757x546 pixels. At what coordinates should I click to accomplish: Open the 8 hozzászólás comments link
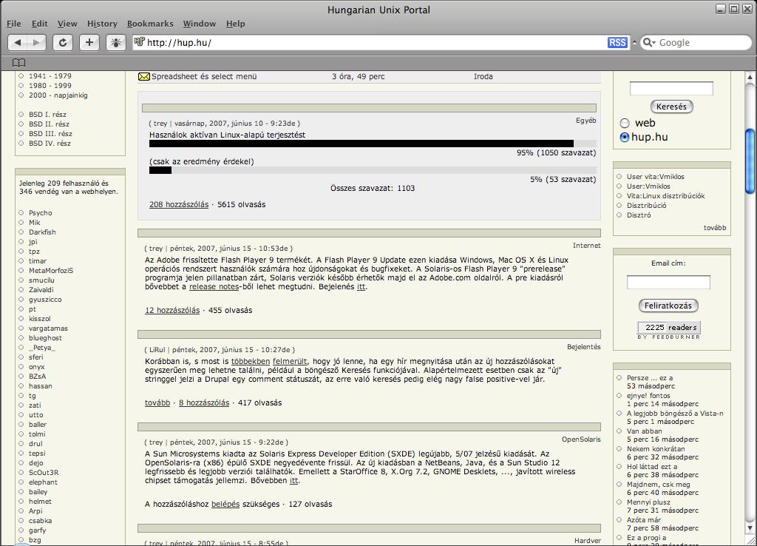pyautogui.click(x=204, y=403)
